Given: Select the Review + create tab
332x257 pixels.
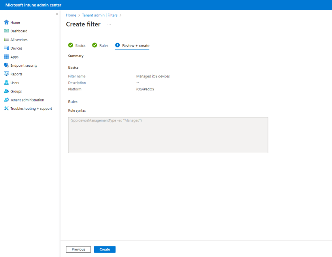Looking at the screenshot, I should (132, 45).
